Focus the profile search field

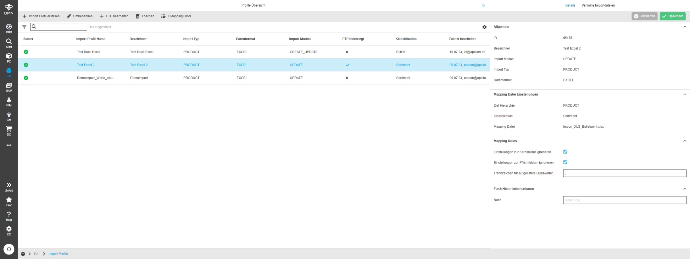pos(59,27)
